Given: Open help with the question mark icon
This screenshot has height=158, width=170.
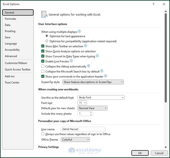Looking at the screenshot, I should (x=154, y=4).
